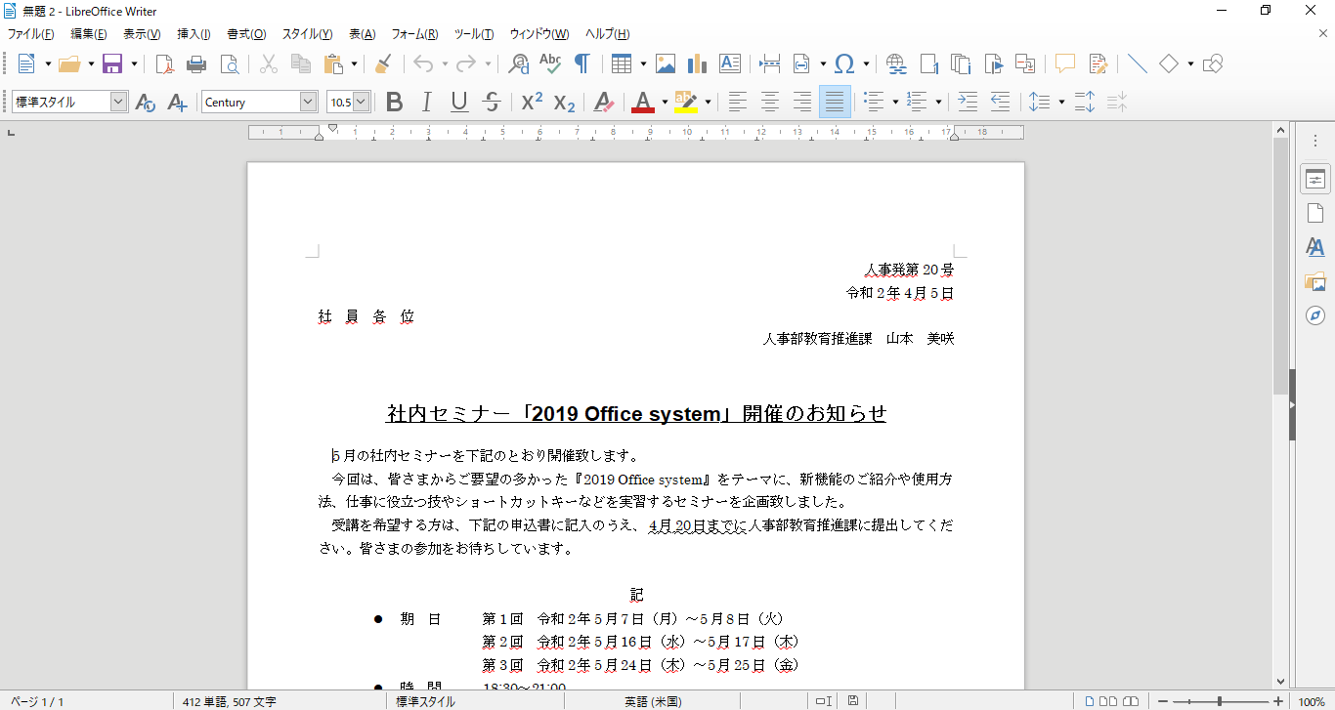This screenshot has height=710, width=1335.
Task: Toggle Italic formatting
Action: pos(426,102)
